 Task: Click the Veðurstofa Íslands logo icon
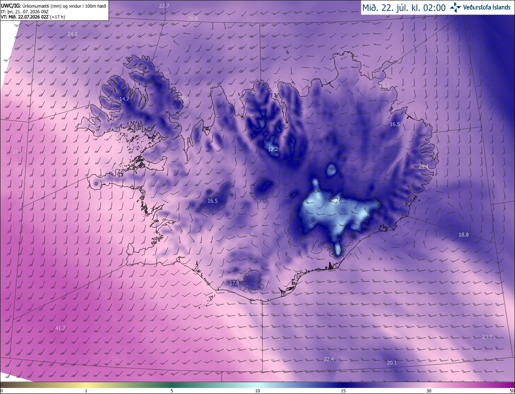click(x=455, y=7)
